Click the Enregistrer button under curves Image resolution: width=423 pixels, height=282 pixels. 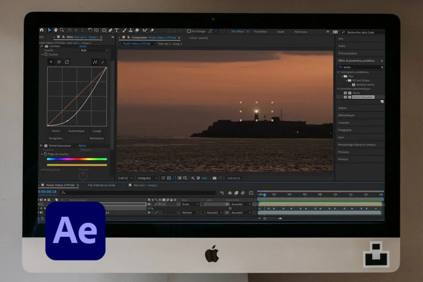pos(56,138)
